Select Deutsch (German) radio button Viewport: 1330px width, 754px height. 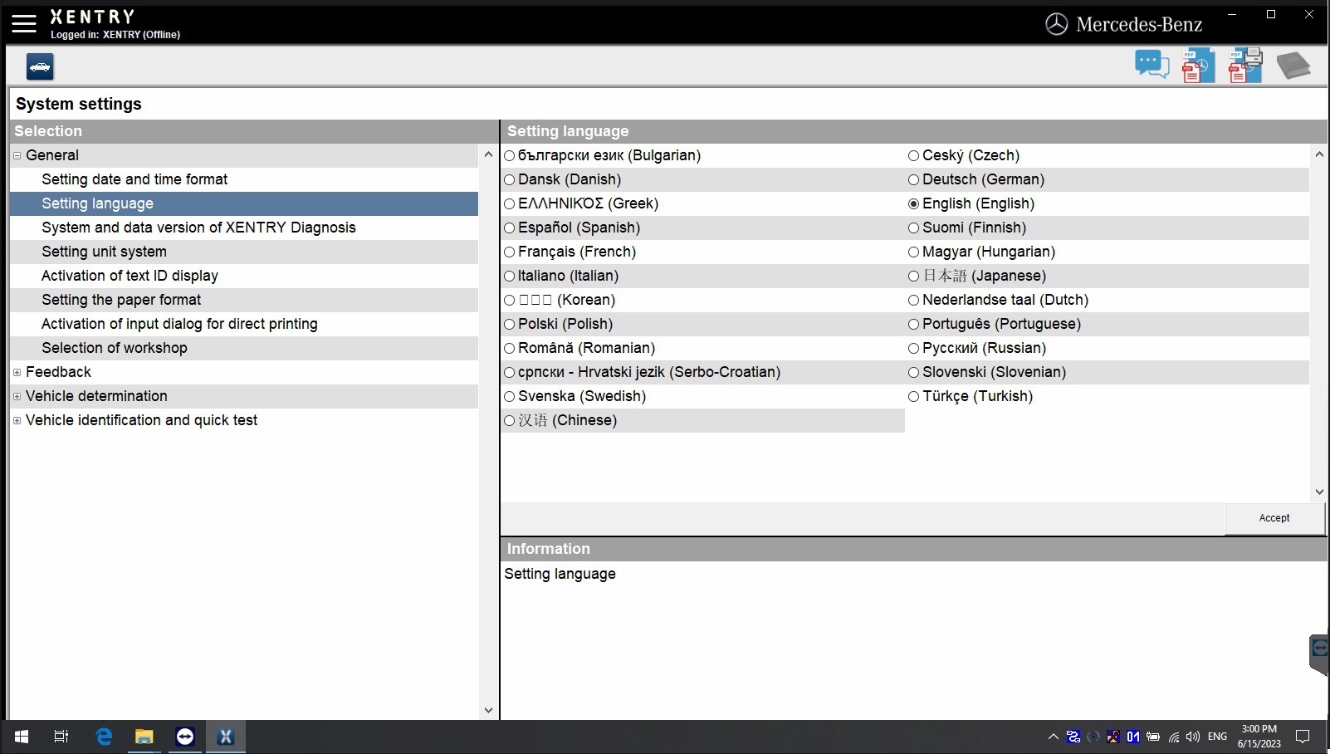click(x=913, y=179)
